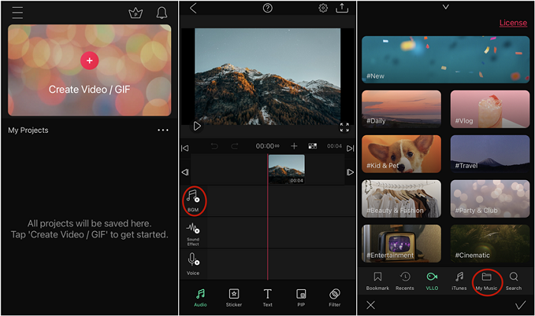
Task: Add a Sound Effect track
Action: (x=193, y=232)
